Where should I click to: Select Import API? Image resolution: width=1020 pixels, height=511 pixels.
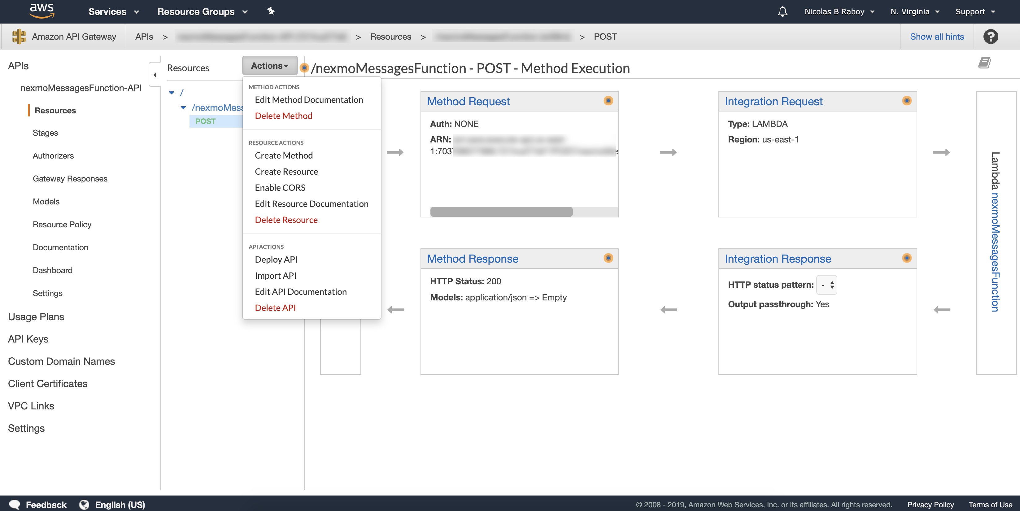276,276
